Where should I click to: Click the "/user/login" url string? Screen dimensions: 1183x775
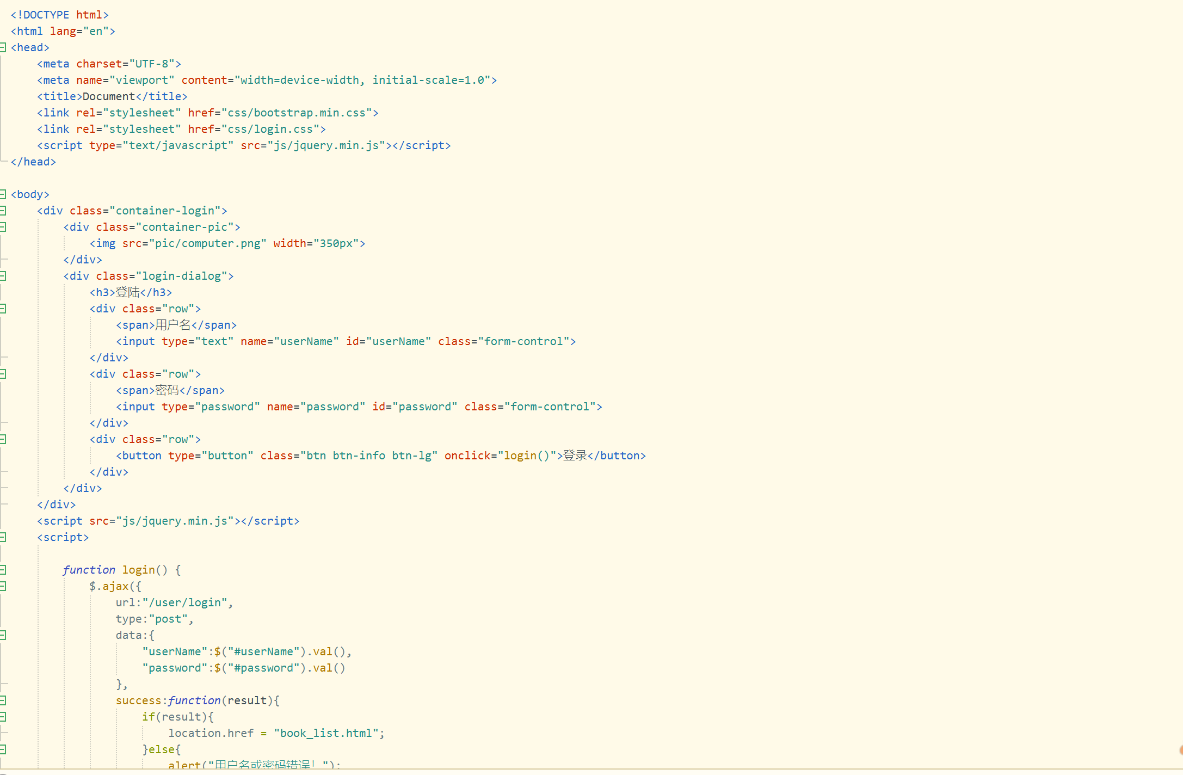pos(184,602)
